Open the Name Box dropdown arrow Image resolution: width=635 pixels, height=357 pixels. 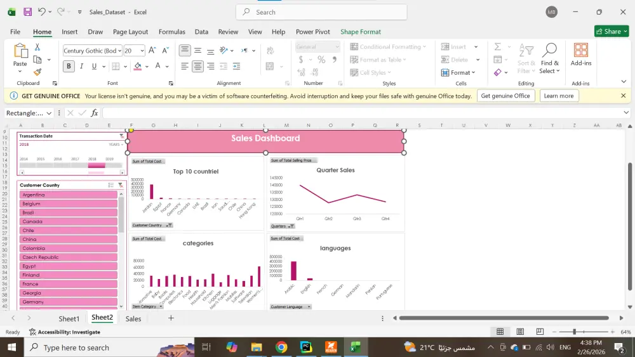point(49,114)
